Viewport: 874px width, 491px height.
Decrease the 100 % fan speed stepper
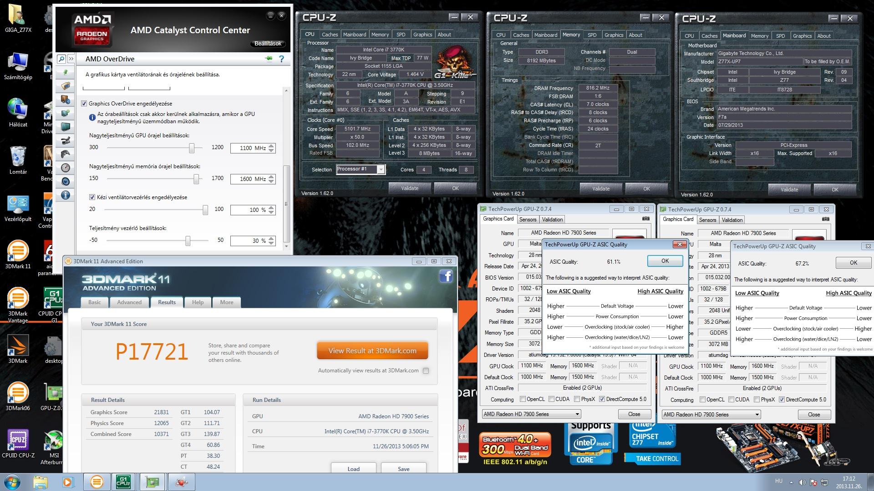[x=272, y=212]
